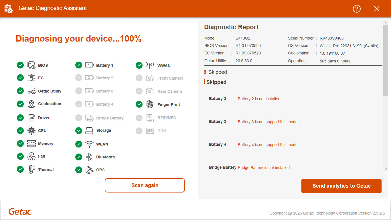The height and width of the screenshot is (220, 391).
Task: Click the CPU processor icon
Action: click(31, 131)
